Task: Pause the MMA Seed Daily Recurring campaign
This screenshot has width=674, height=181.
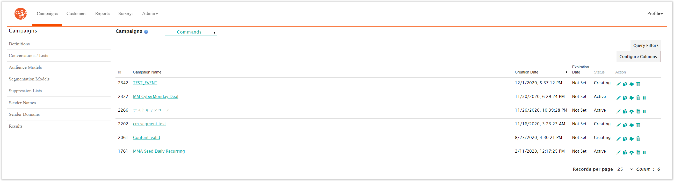Action: tap(644, 152)
